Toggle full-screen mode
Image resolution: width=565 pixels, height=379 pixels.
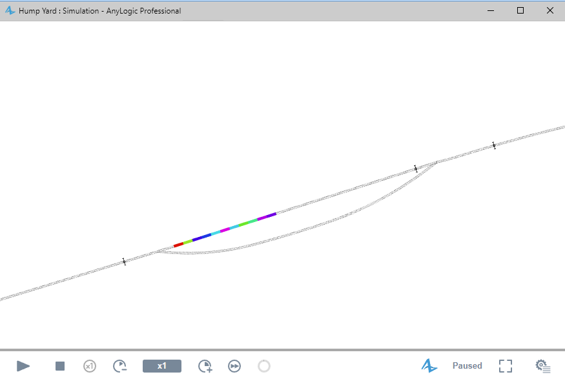tap(506, 366)
